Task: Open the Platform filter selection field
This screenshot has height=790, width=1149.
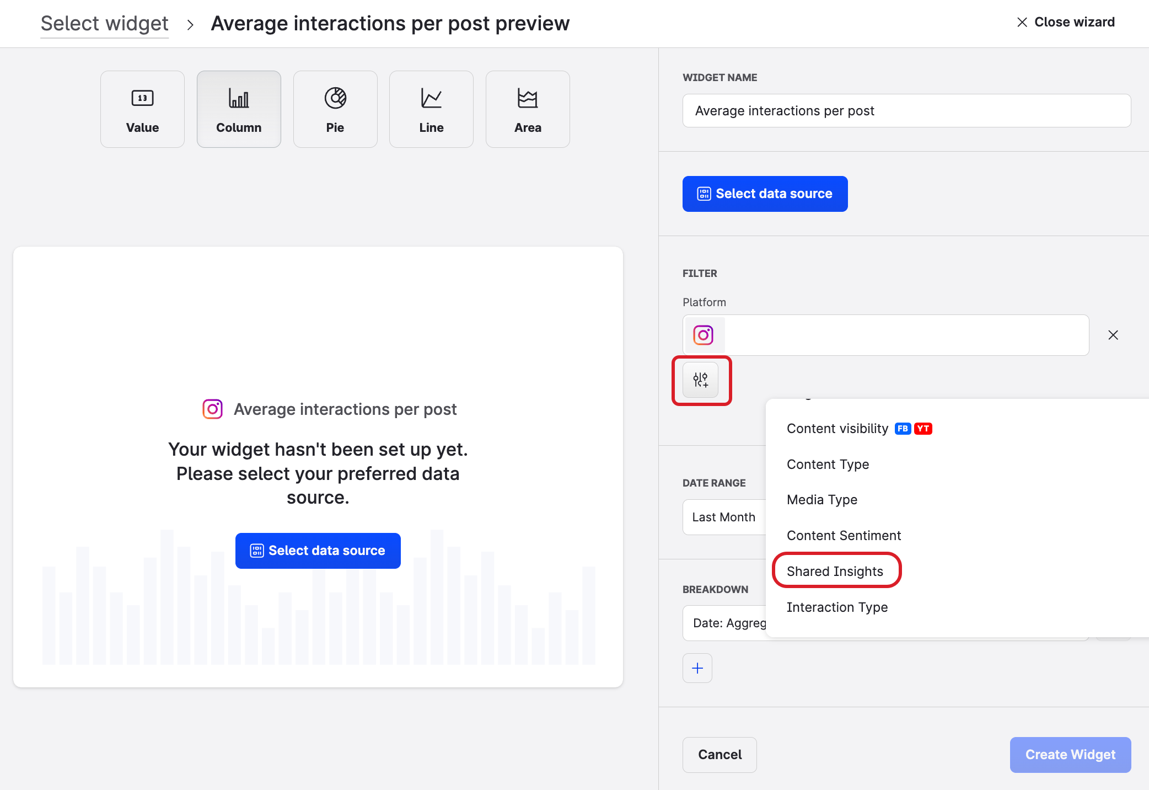Action: 904,335
